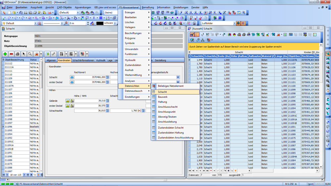Image resolution: width=331 pixels, height=186 pixels.
Task: Click the bar chart icon in Auswahl toolbar
Action: pyautogui.click(x=229, y=35)
